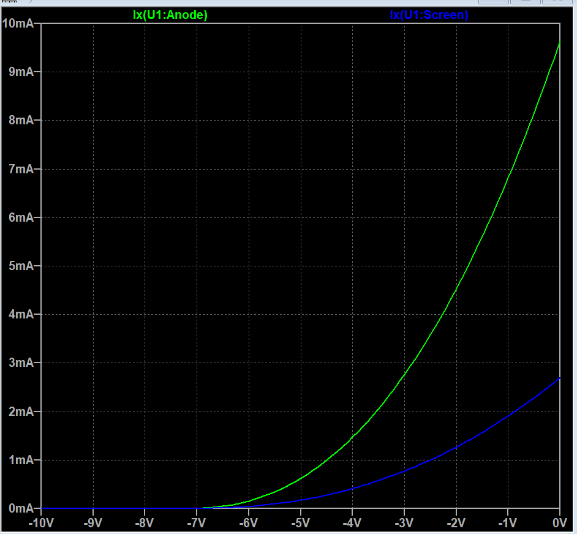
Task: Click the -10V horizontal axis label
Action: (41, 523)
